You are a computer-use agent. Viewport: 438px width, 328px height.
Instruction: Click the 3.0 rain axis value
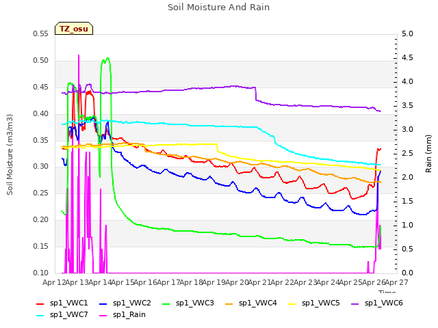click(x=407, y=129)
